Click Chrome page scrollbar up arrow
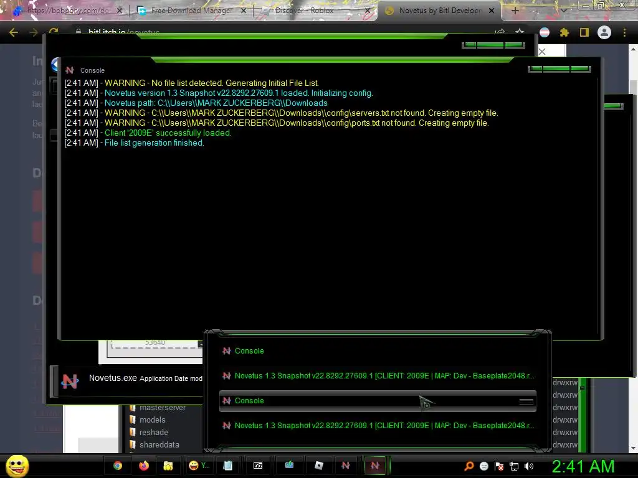This screenshot has width=638, height=478. tap(633, 49)
